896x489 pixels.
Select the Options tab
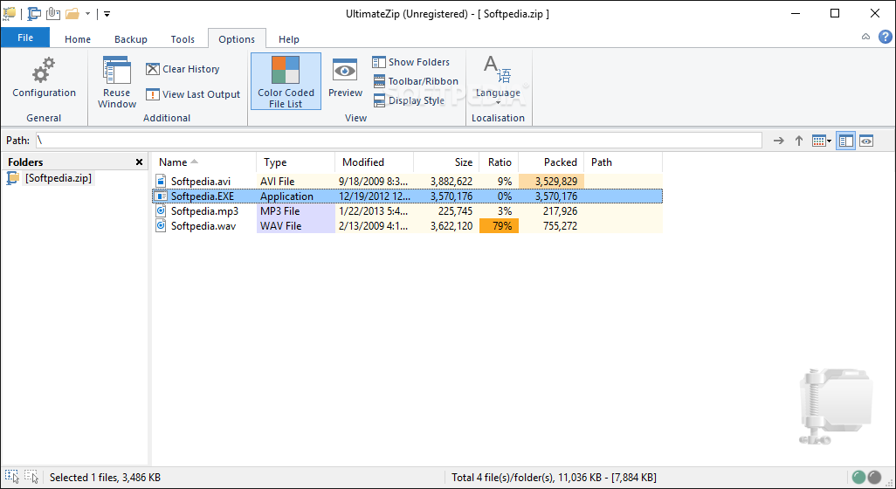(x=237, y=38)
